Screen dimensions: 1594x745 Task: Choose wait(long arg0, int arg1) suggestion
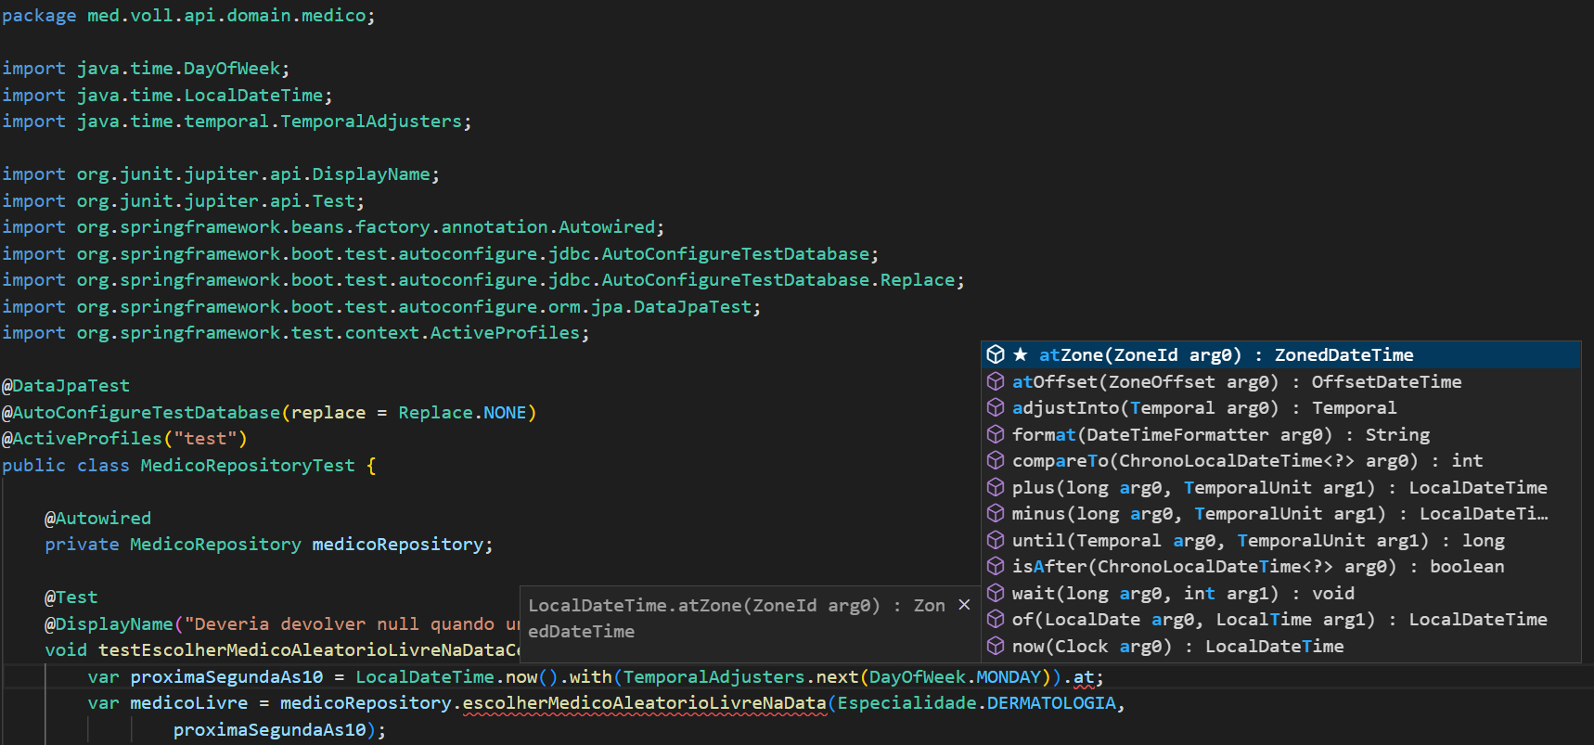click(1281, 593)
